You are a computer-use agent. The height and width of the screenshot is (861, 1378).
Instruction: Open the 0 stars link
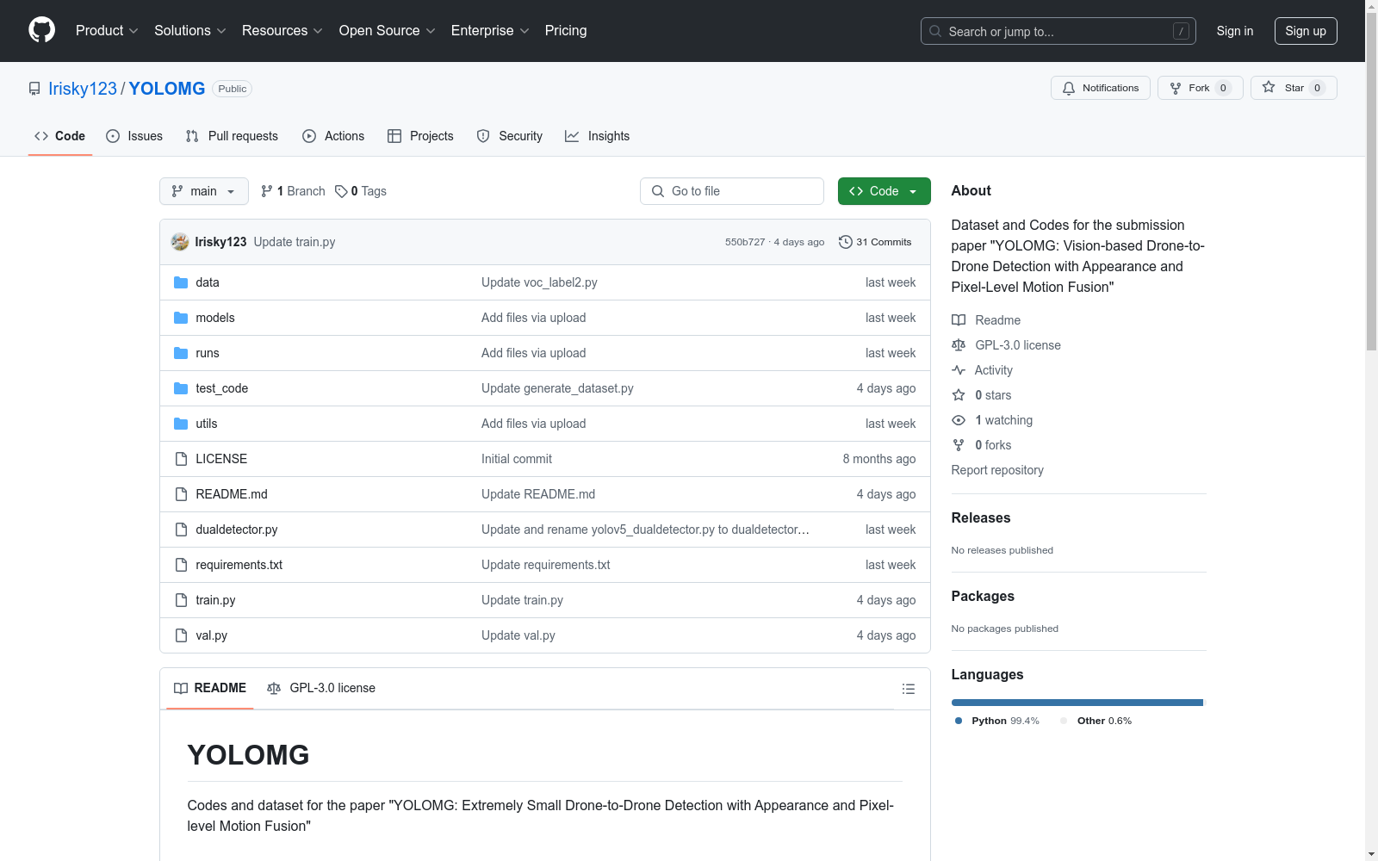tap(982, 395)
